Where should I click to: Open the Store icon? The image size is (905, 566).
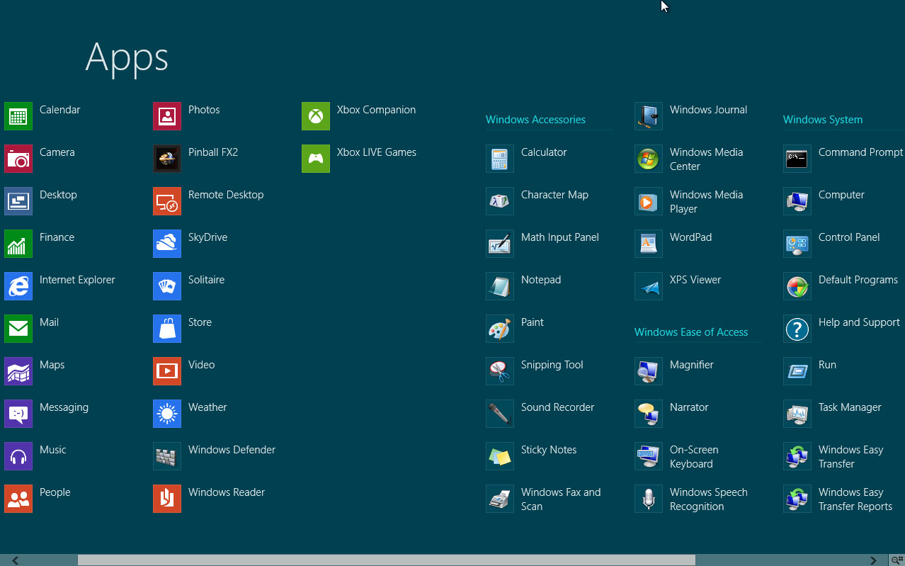click(x=167, y=329)
